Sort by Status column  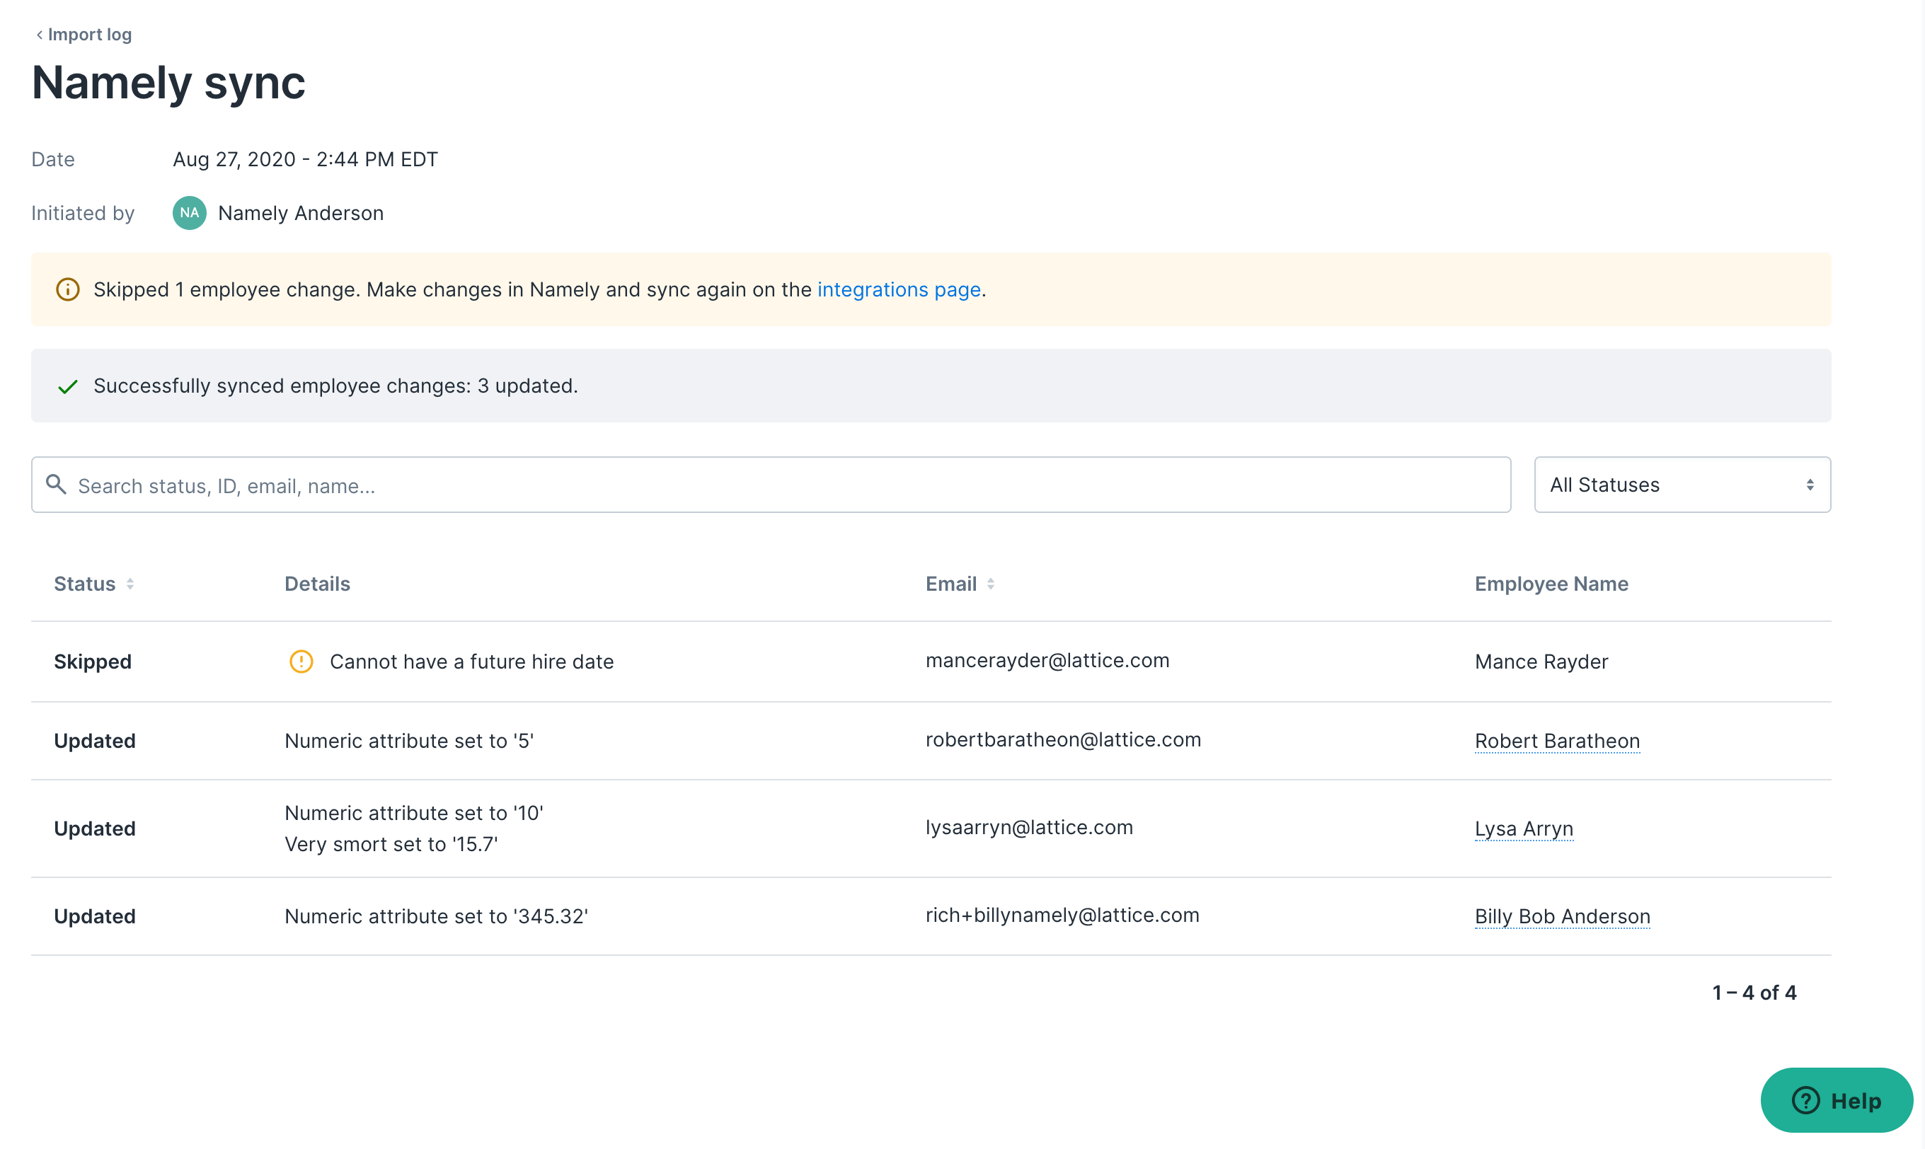93,584
